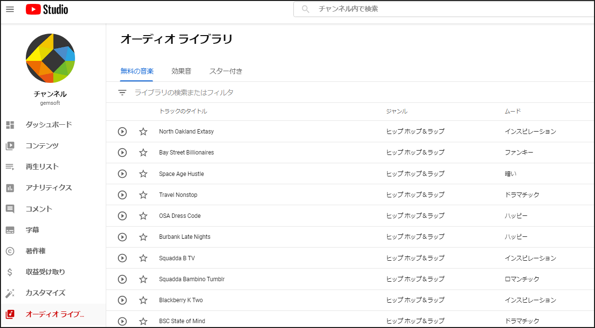595x328 pixels.
Task: Click the channel profile avatar
Action: (50, 58)
